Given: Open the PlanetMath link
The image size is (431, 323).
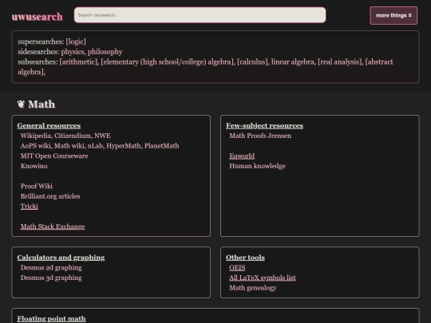Looking at the screenshot, I should pos(161,146).
